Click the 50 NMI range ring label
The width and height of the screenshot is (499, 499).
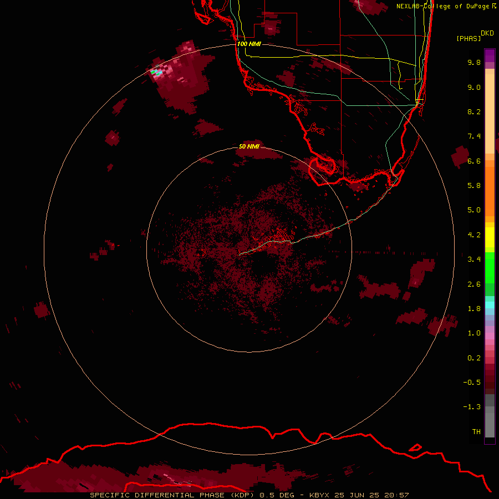(249, 146)
